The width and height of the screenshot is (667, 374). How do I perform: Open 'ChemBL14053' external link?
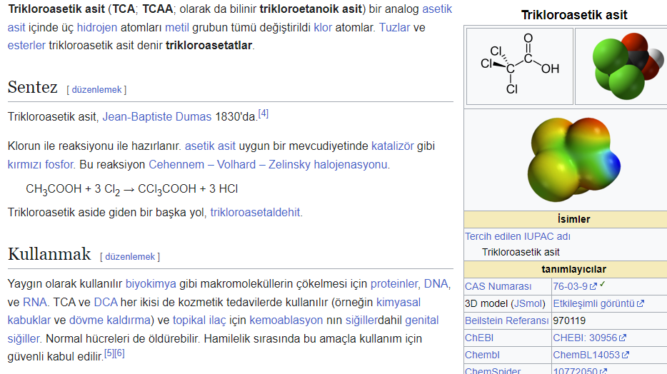point(586,355)
